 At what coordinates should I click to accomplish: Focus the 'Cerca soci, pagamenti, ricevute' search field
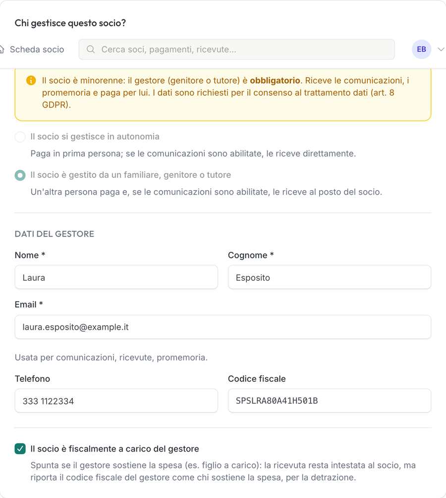pos(236,49)
